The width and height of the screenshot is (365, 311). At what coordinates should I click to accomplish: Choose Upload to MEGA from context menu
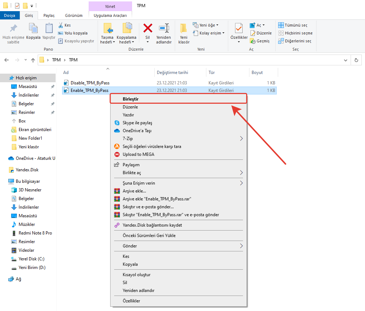[x=138, y=154]
